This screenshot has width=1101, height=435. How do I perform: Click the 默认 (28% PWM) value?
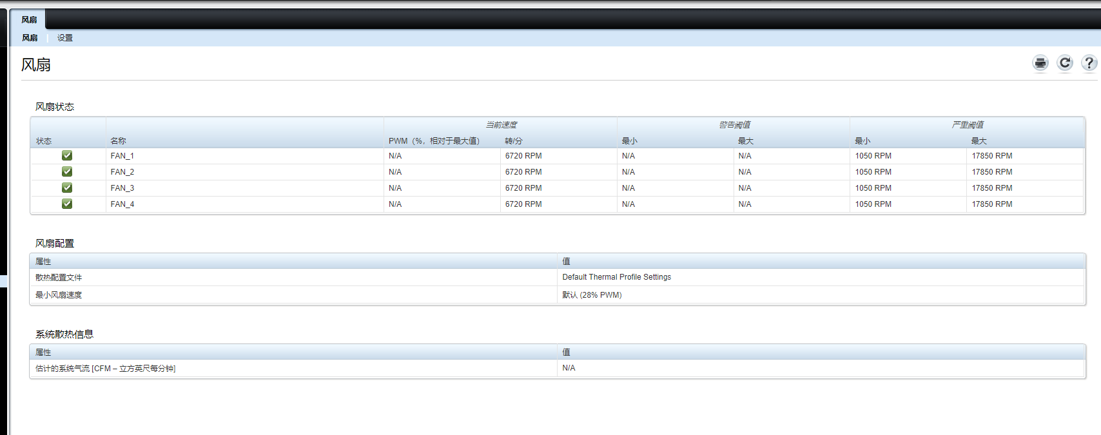(x=592, y=295)
